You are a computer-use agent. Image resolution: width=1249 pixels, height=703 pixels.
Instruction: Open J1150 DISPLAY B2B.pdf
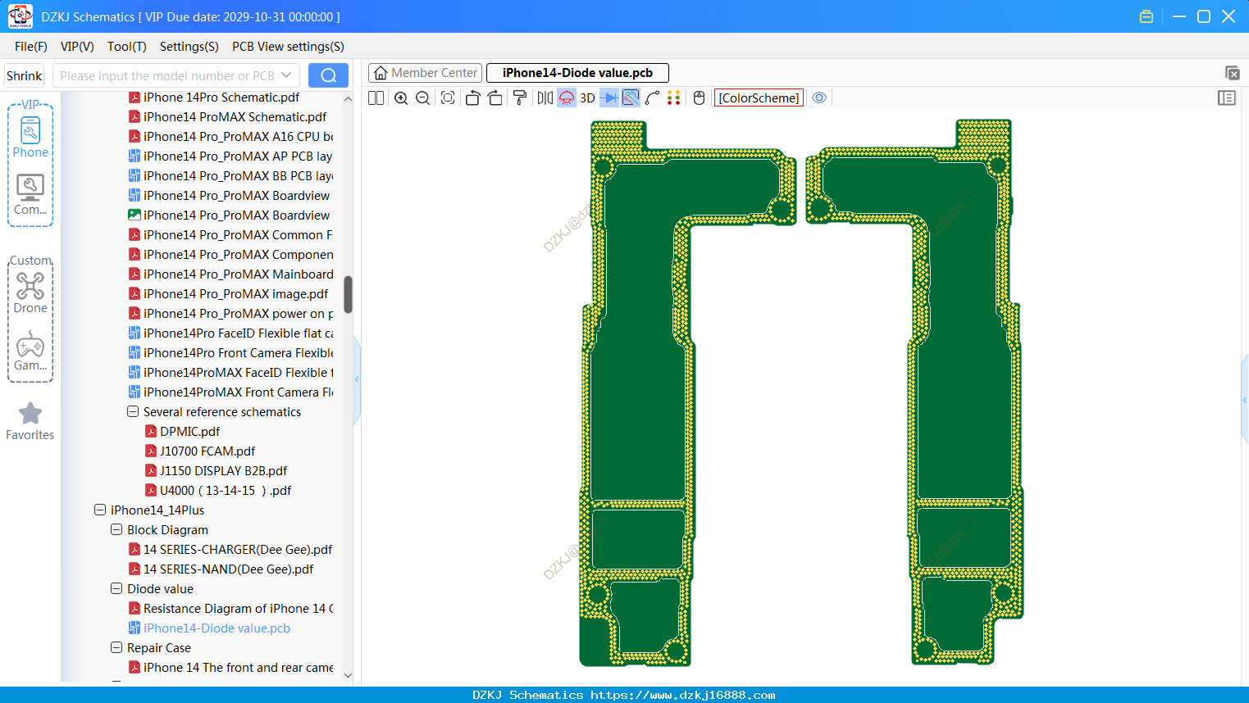223,471
